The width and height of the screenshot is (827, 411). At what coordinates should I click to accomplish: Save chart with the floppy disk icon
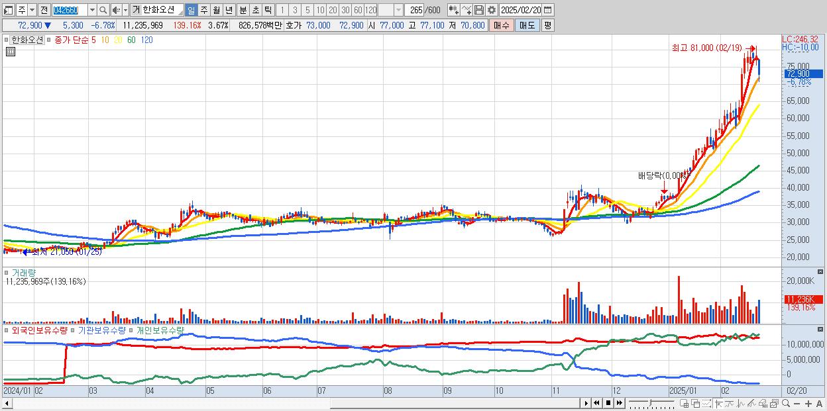tap(479, 10)
